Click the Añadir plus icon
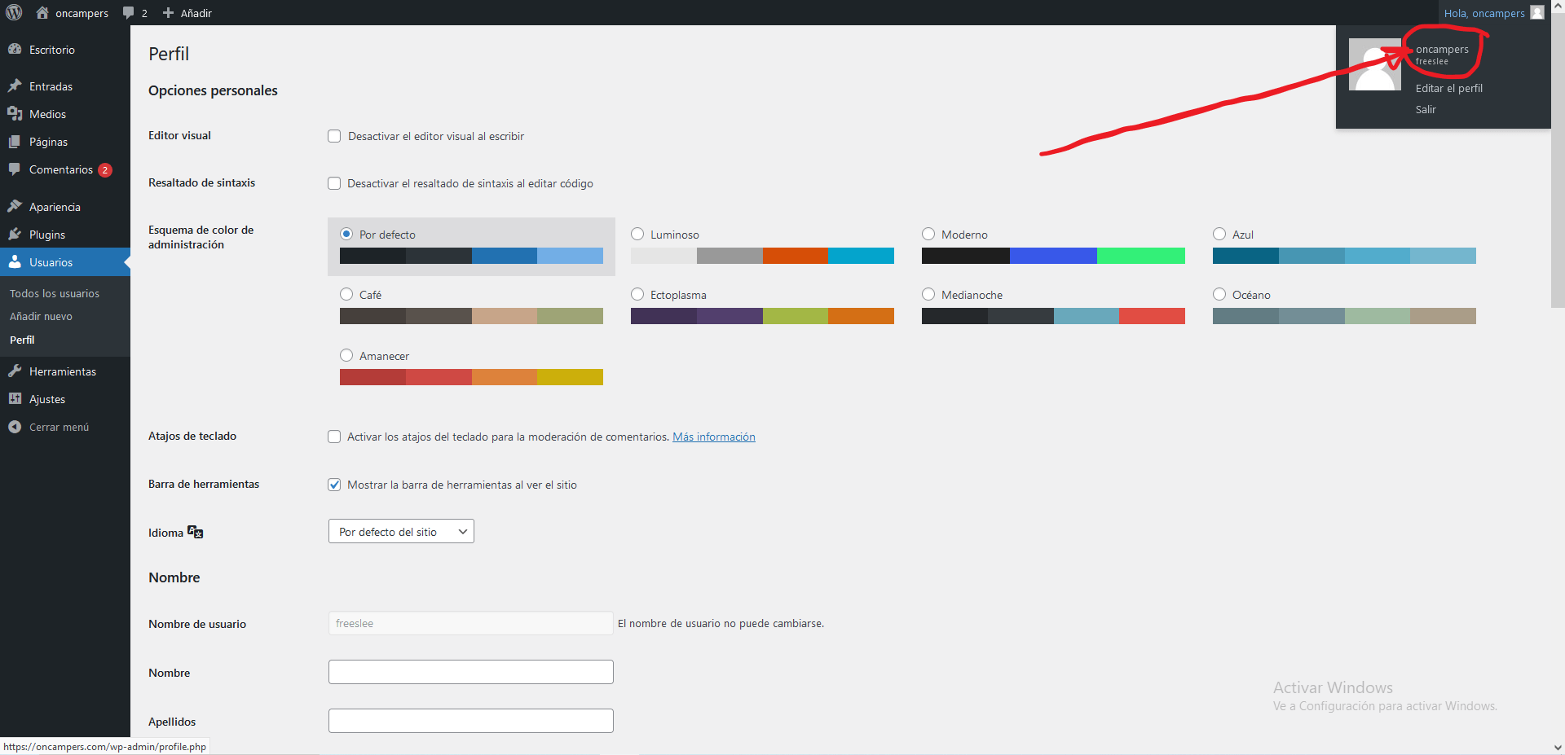The image size is (1565, 755). click(168, 13)
